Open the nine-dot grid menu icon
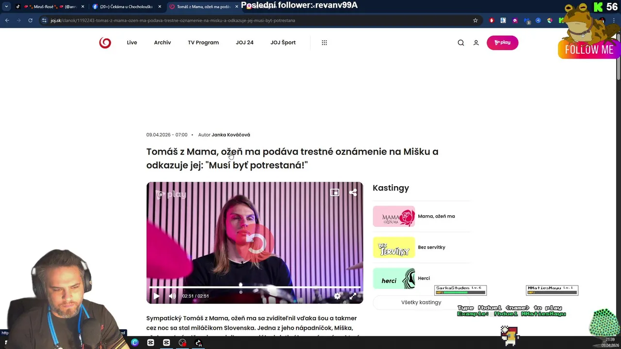621x349 pixels. click(324, 43)
